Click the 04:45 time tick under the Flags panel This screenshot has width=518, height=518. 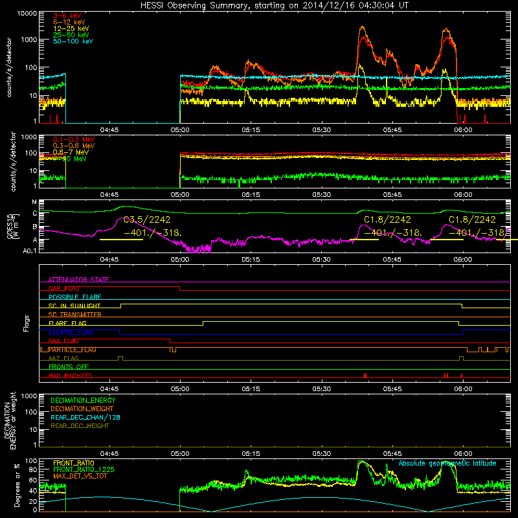[109, 389]
